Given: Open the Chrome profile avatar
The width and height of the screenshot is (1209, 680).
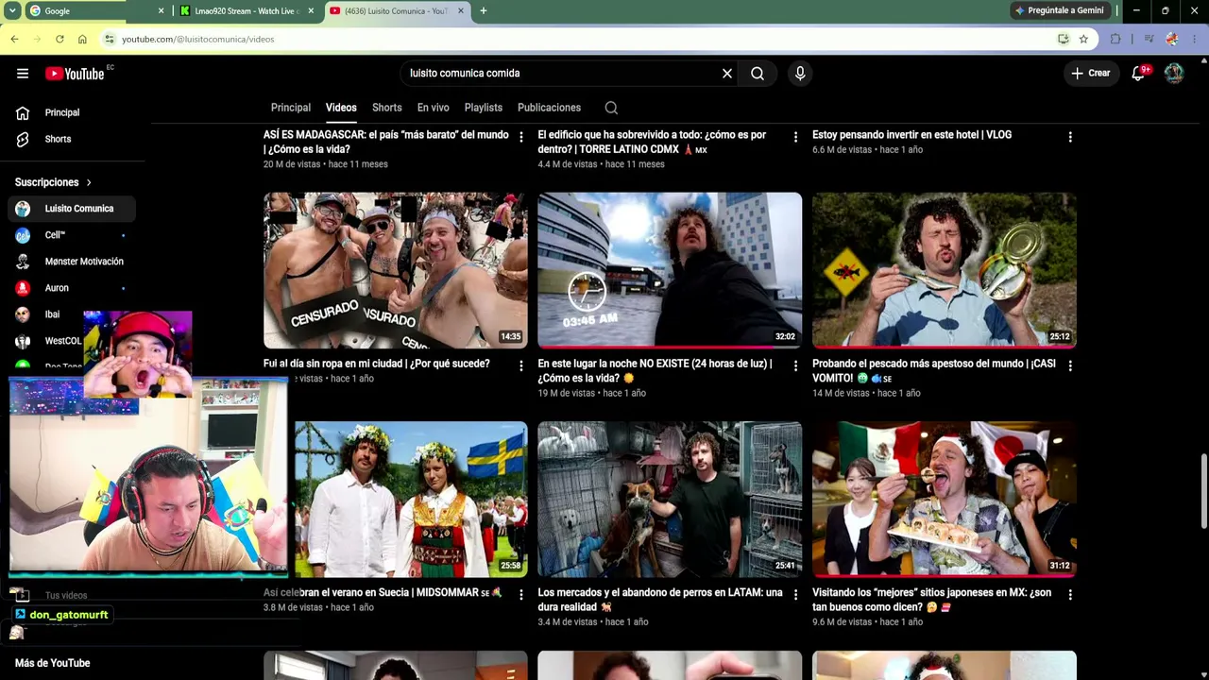Looking at the screenshot, I should pyautogui.click(x=1172, y=39).
